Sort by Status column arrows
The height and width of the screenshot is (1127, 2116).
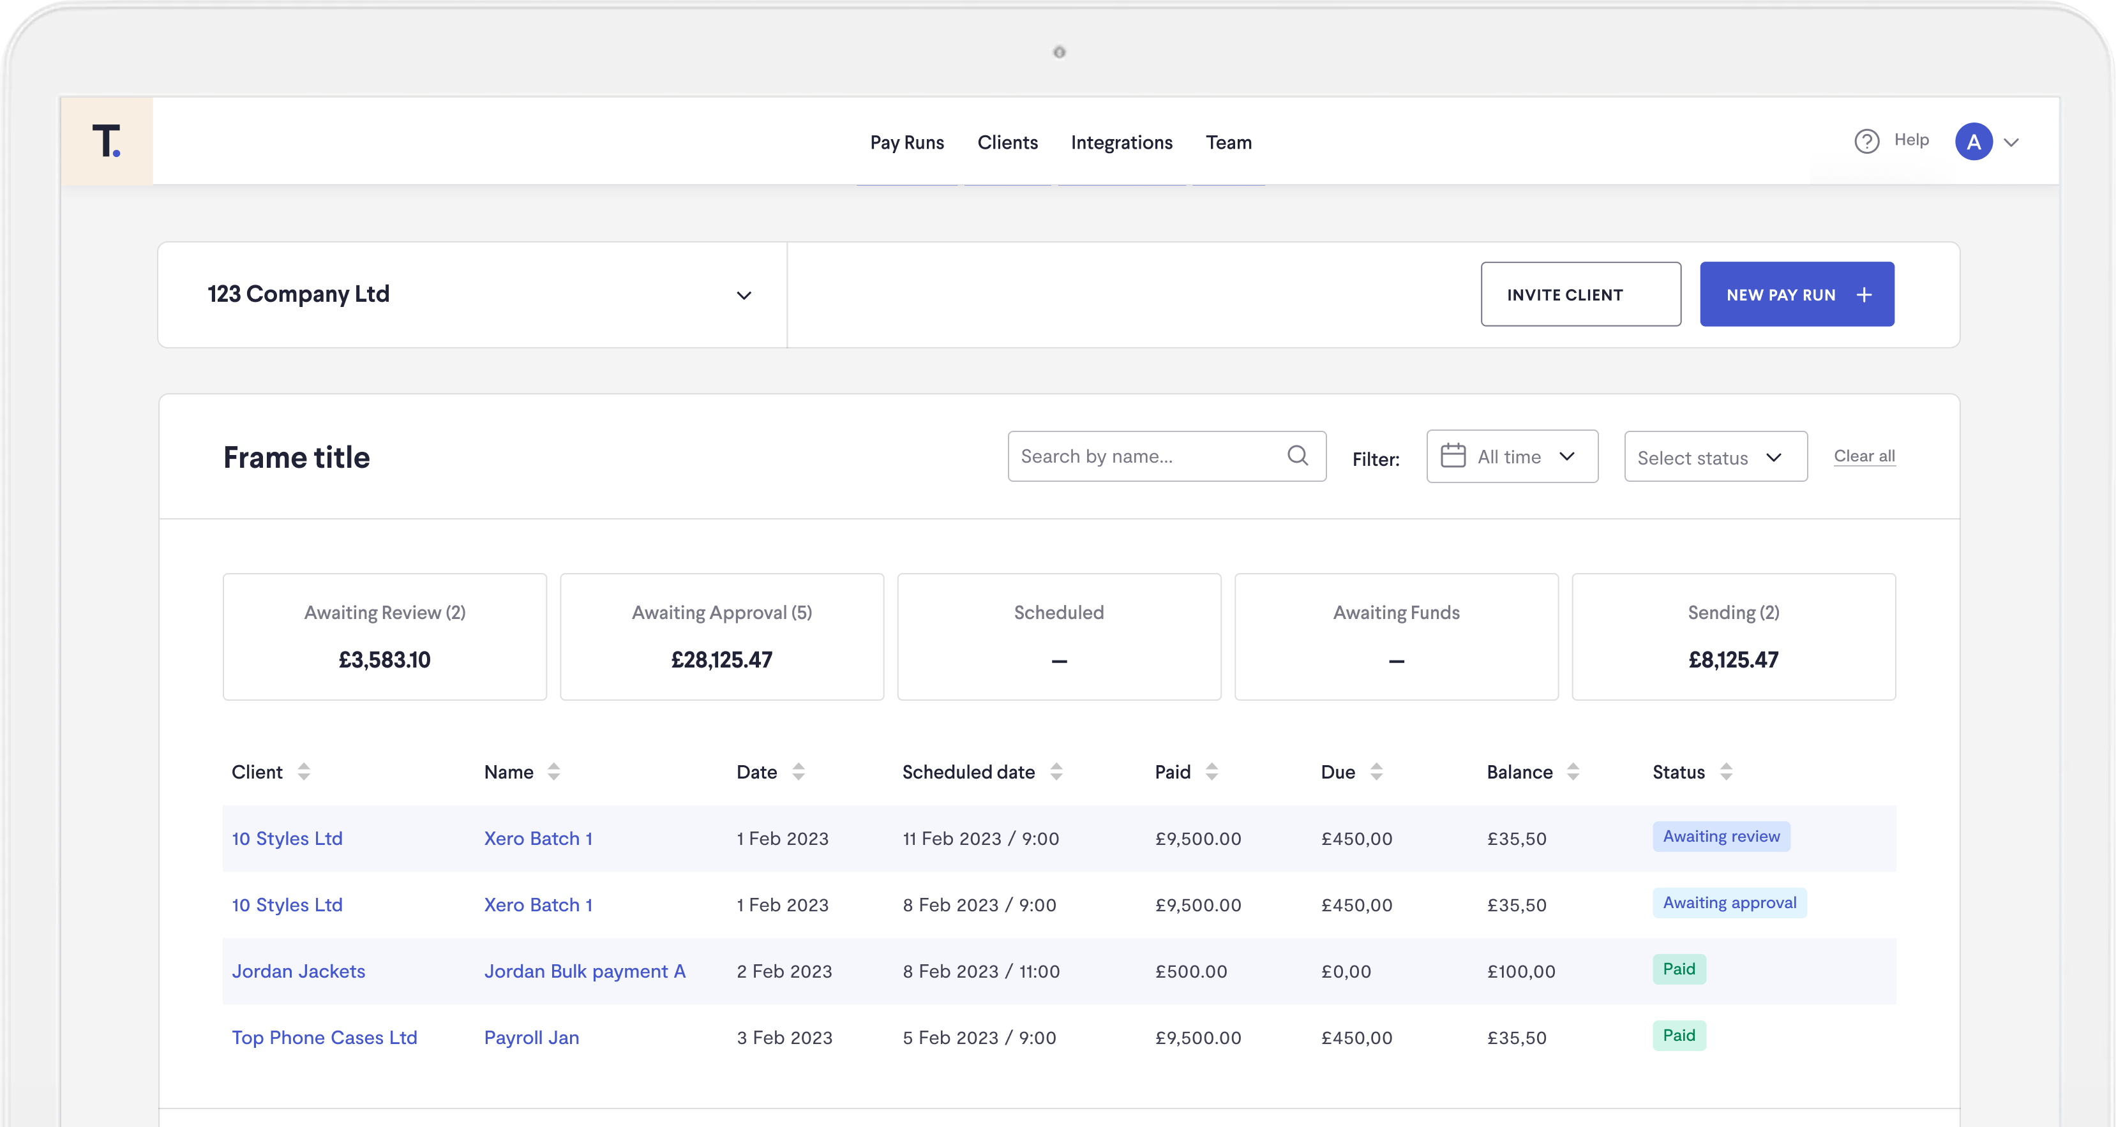click(x=1726, y=772)
